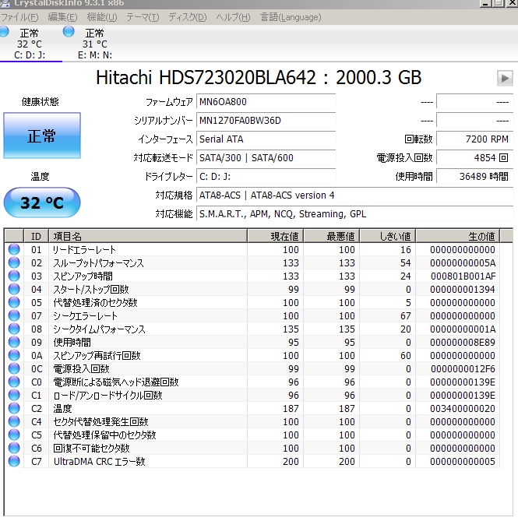Click threshold value 67 in シークエラーレート row
Image resolution: width=518 pixels, height=521 pixels.
click(405, 315)
